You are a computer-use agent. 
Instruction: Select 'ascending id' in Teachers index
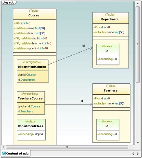[x=107, y=134]
